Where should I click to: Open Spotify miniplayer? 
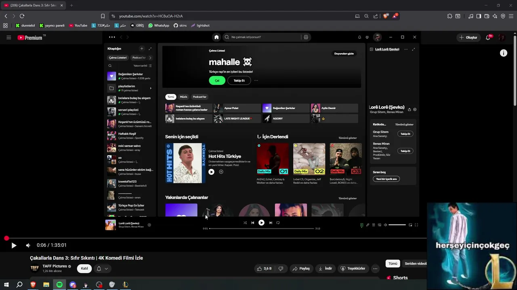point(410,225)
